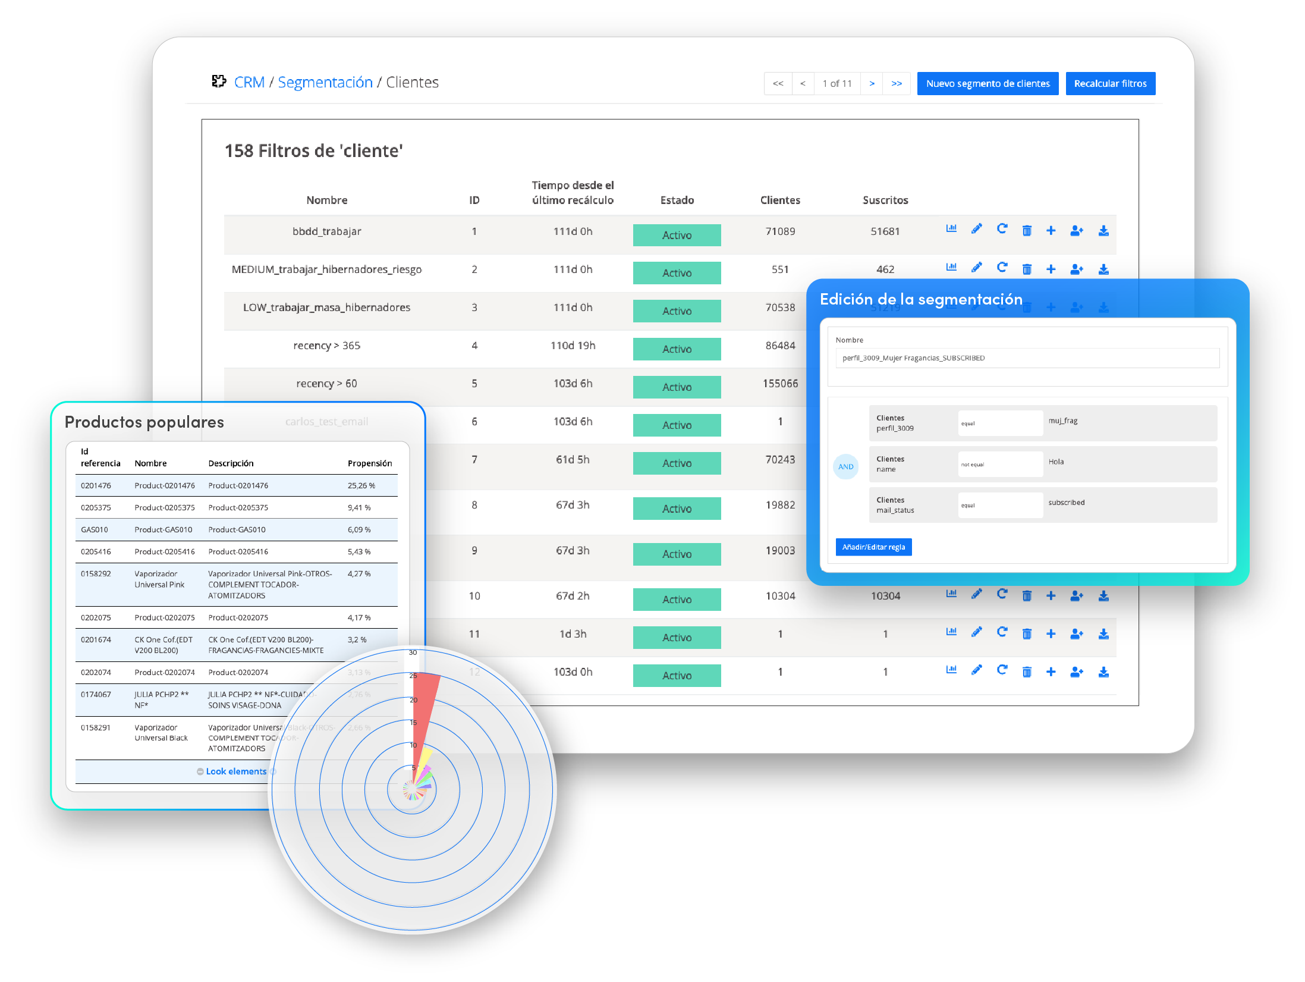Click plus icon in row ID 11

point(1051,633)
